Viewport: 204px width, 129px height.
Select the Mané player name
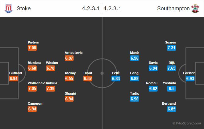point(134,53)
